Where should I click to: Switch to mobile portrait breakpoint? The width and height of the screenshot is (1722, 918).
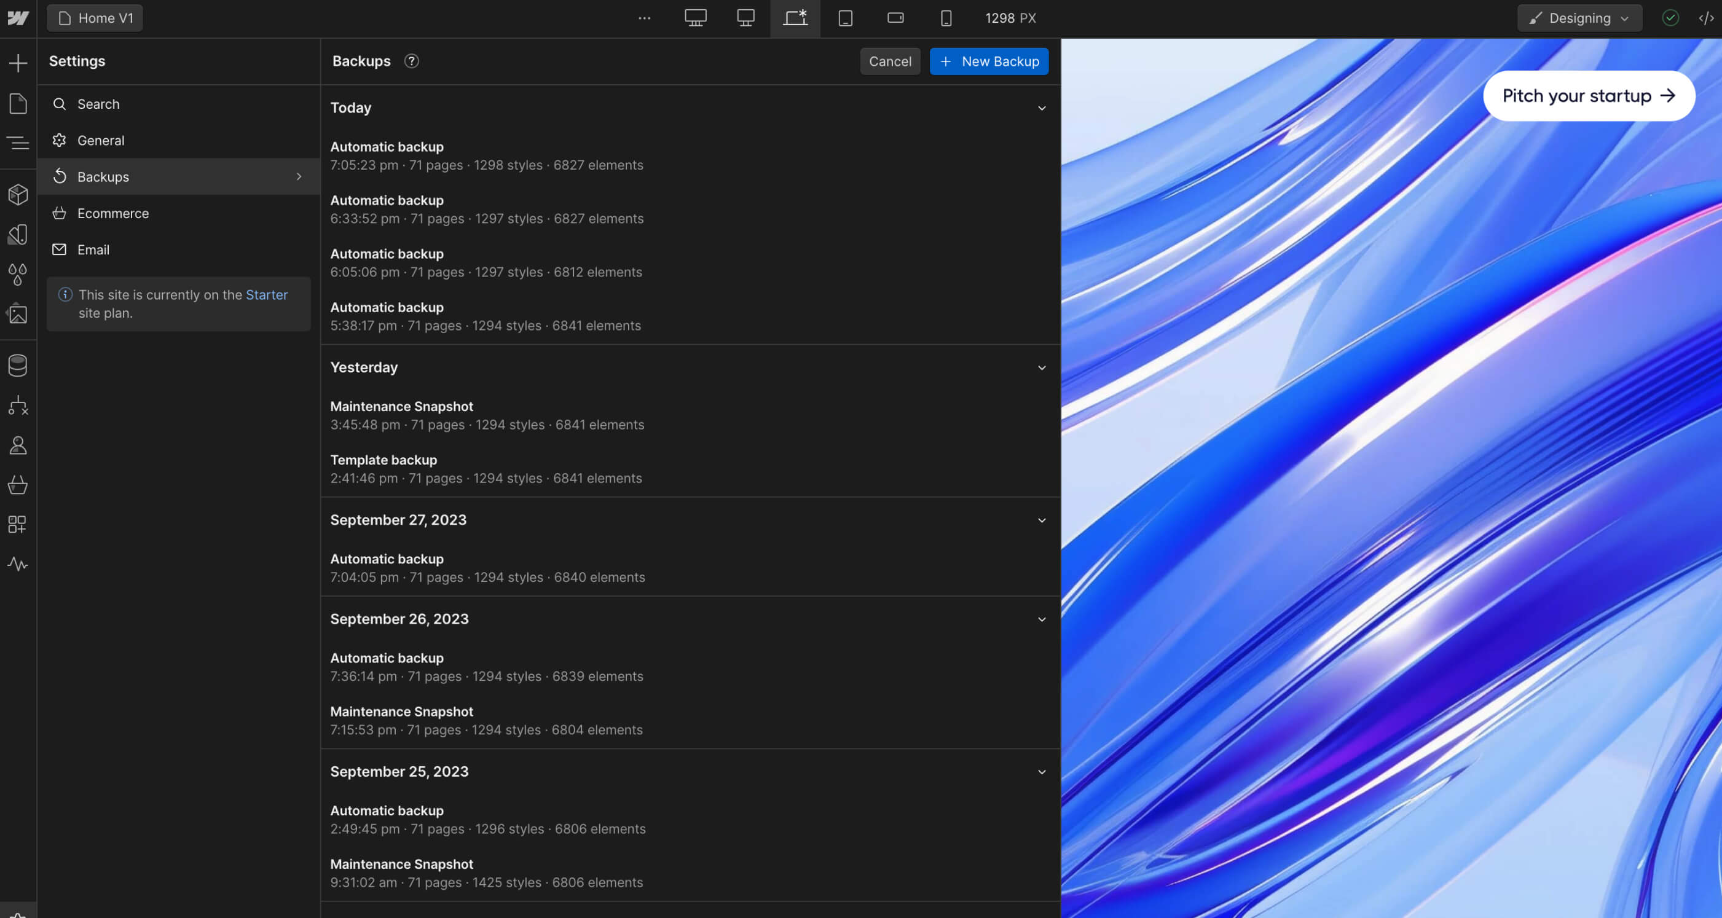(946, 18)
